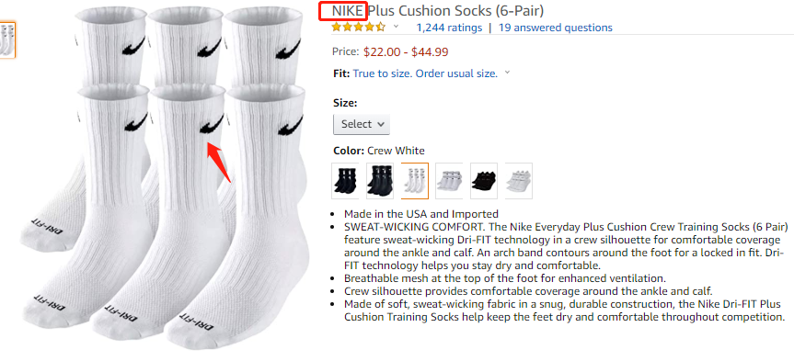Click the True to size fit link
This screenshot has height=361, width=794.
point(425,73)
